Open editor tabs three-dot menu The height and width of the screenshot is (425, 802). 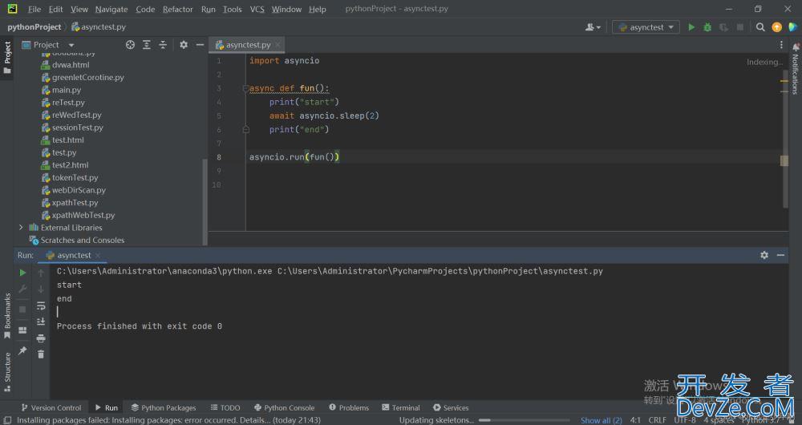[x=781, y=45]
